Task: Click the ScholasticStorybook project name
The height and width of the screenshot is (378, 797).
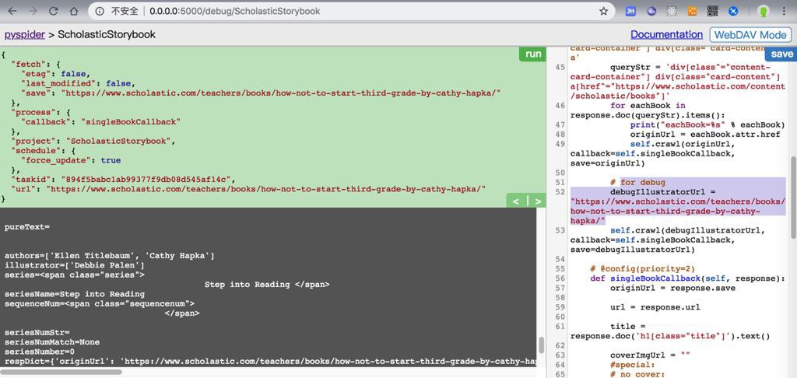Action: [107, 34]
